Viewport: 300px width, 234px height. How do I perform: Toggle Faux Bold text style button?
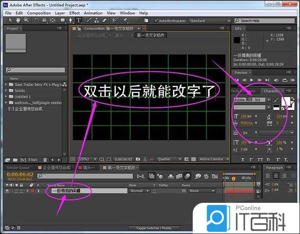coord(243,159)
